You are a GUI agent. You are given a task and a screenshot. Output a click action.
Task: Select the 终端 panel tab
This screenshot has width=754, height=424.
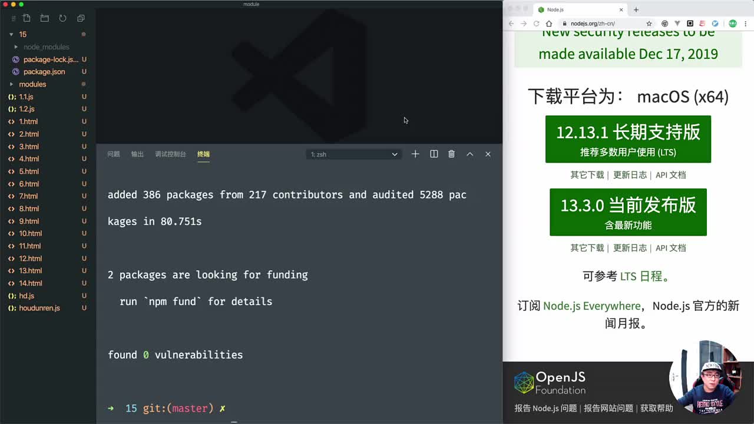pos(203,154)
